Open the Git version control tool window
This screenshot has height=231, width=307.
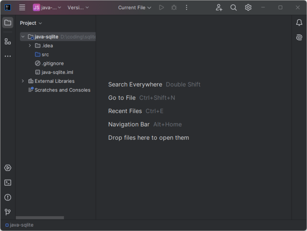[8, 212]
